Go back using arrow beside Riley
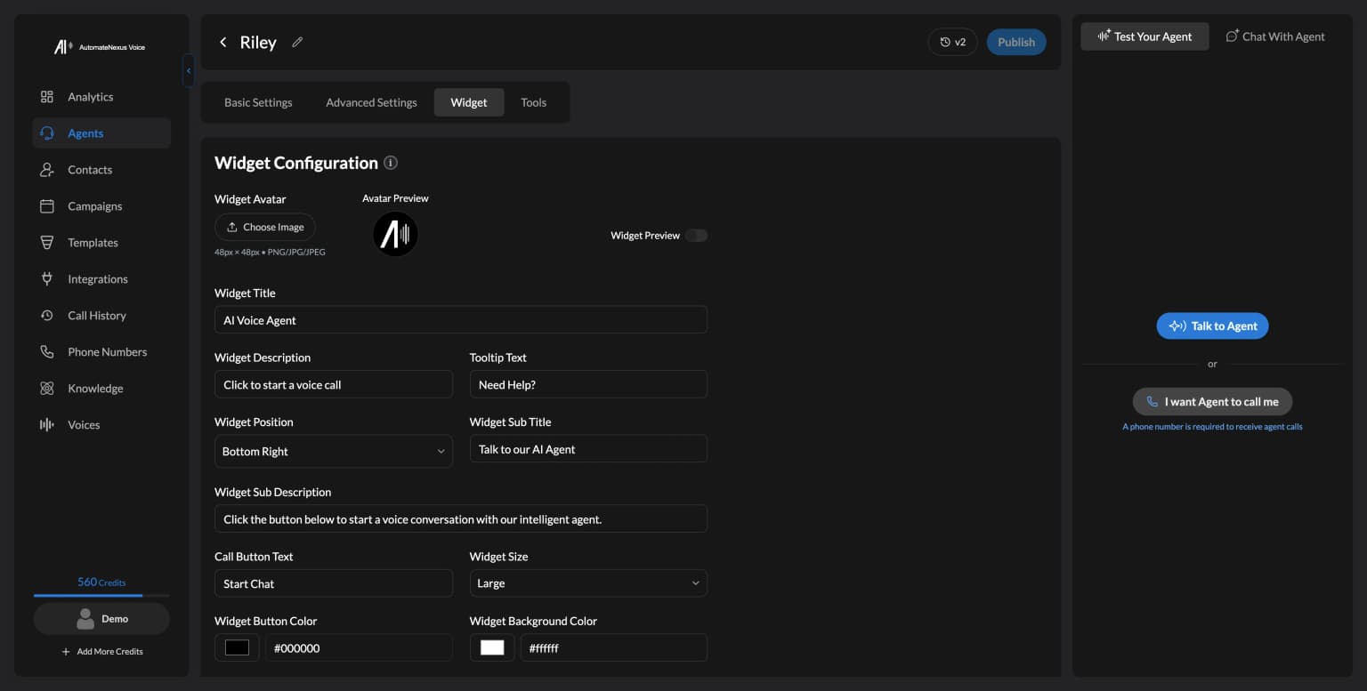Viewport: 1367px width, 691px height. coord(222,42)
